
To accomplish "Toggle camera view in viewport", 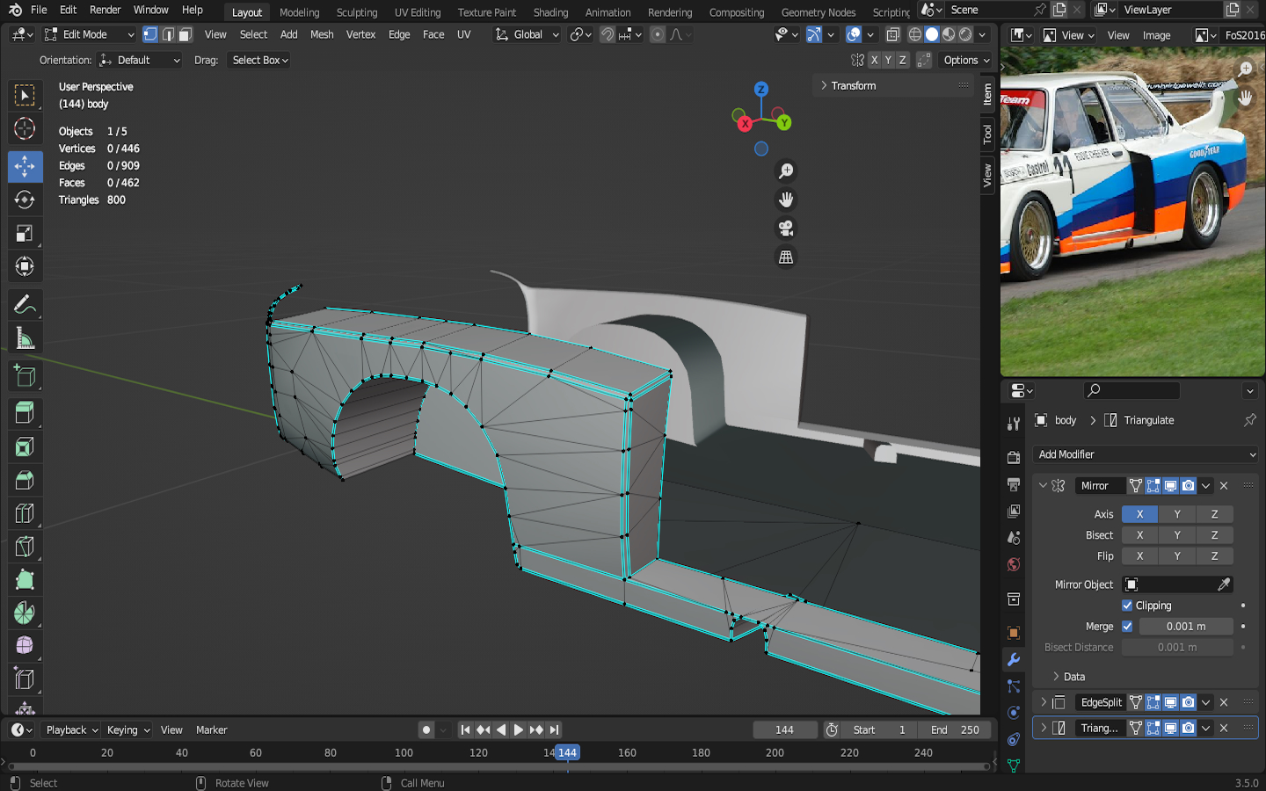I will click(x=786, y=229).
